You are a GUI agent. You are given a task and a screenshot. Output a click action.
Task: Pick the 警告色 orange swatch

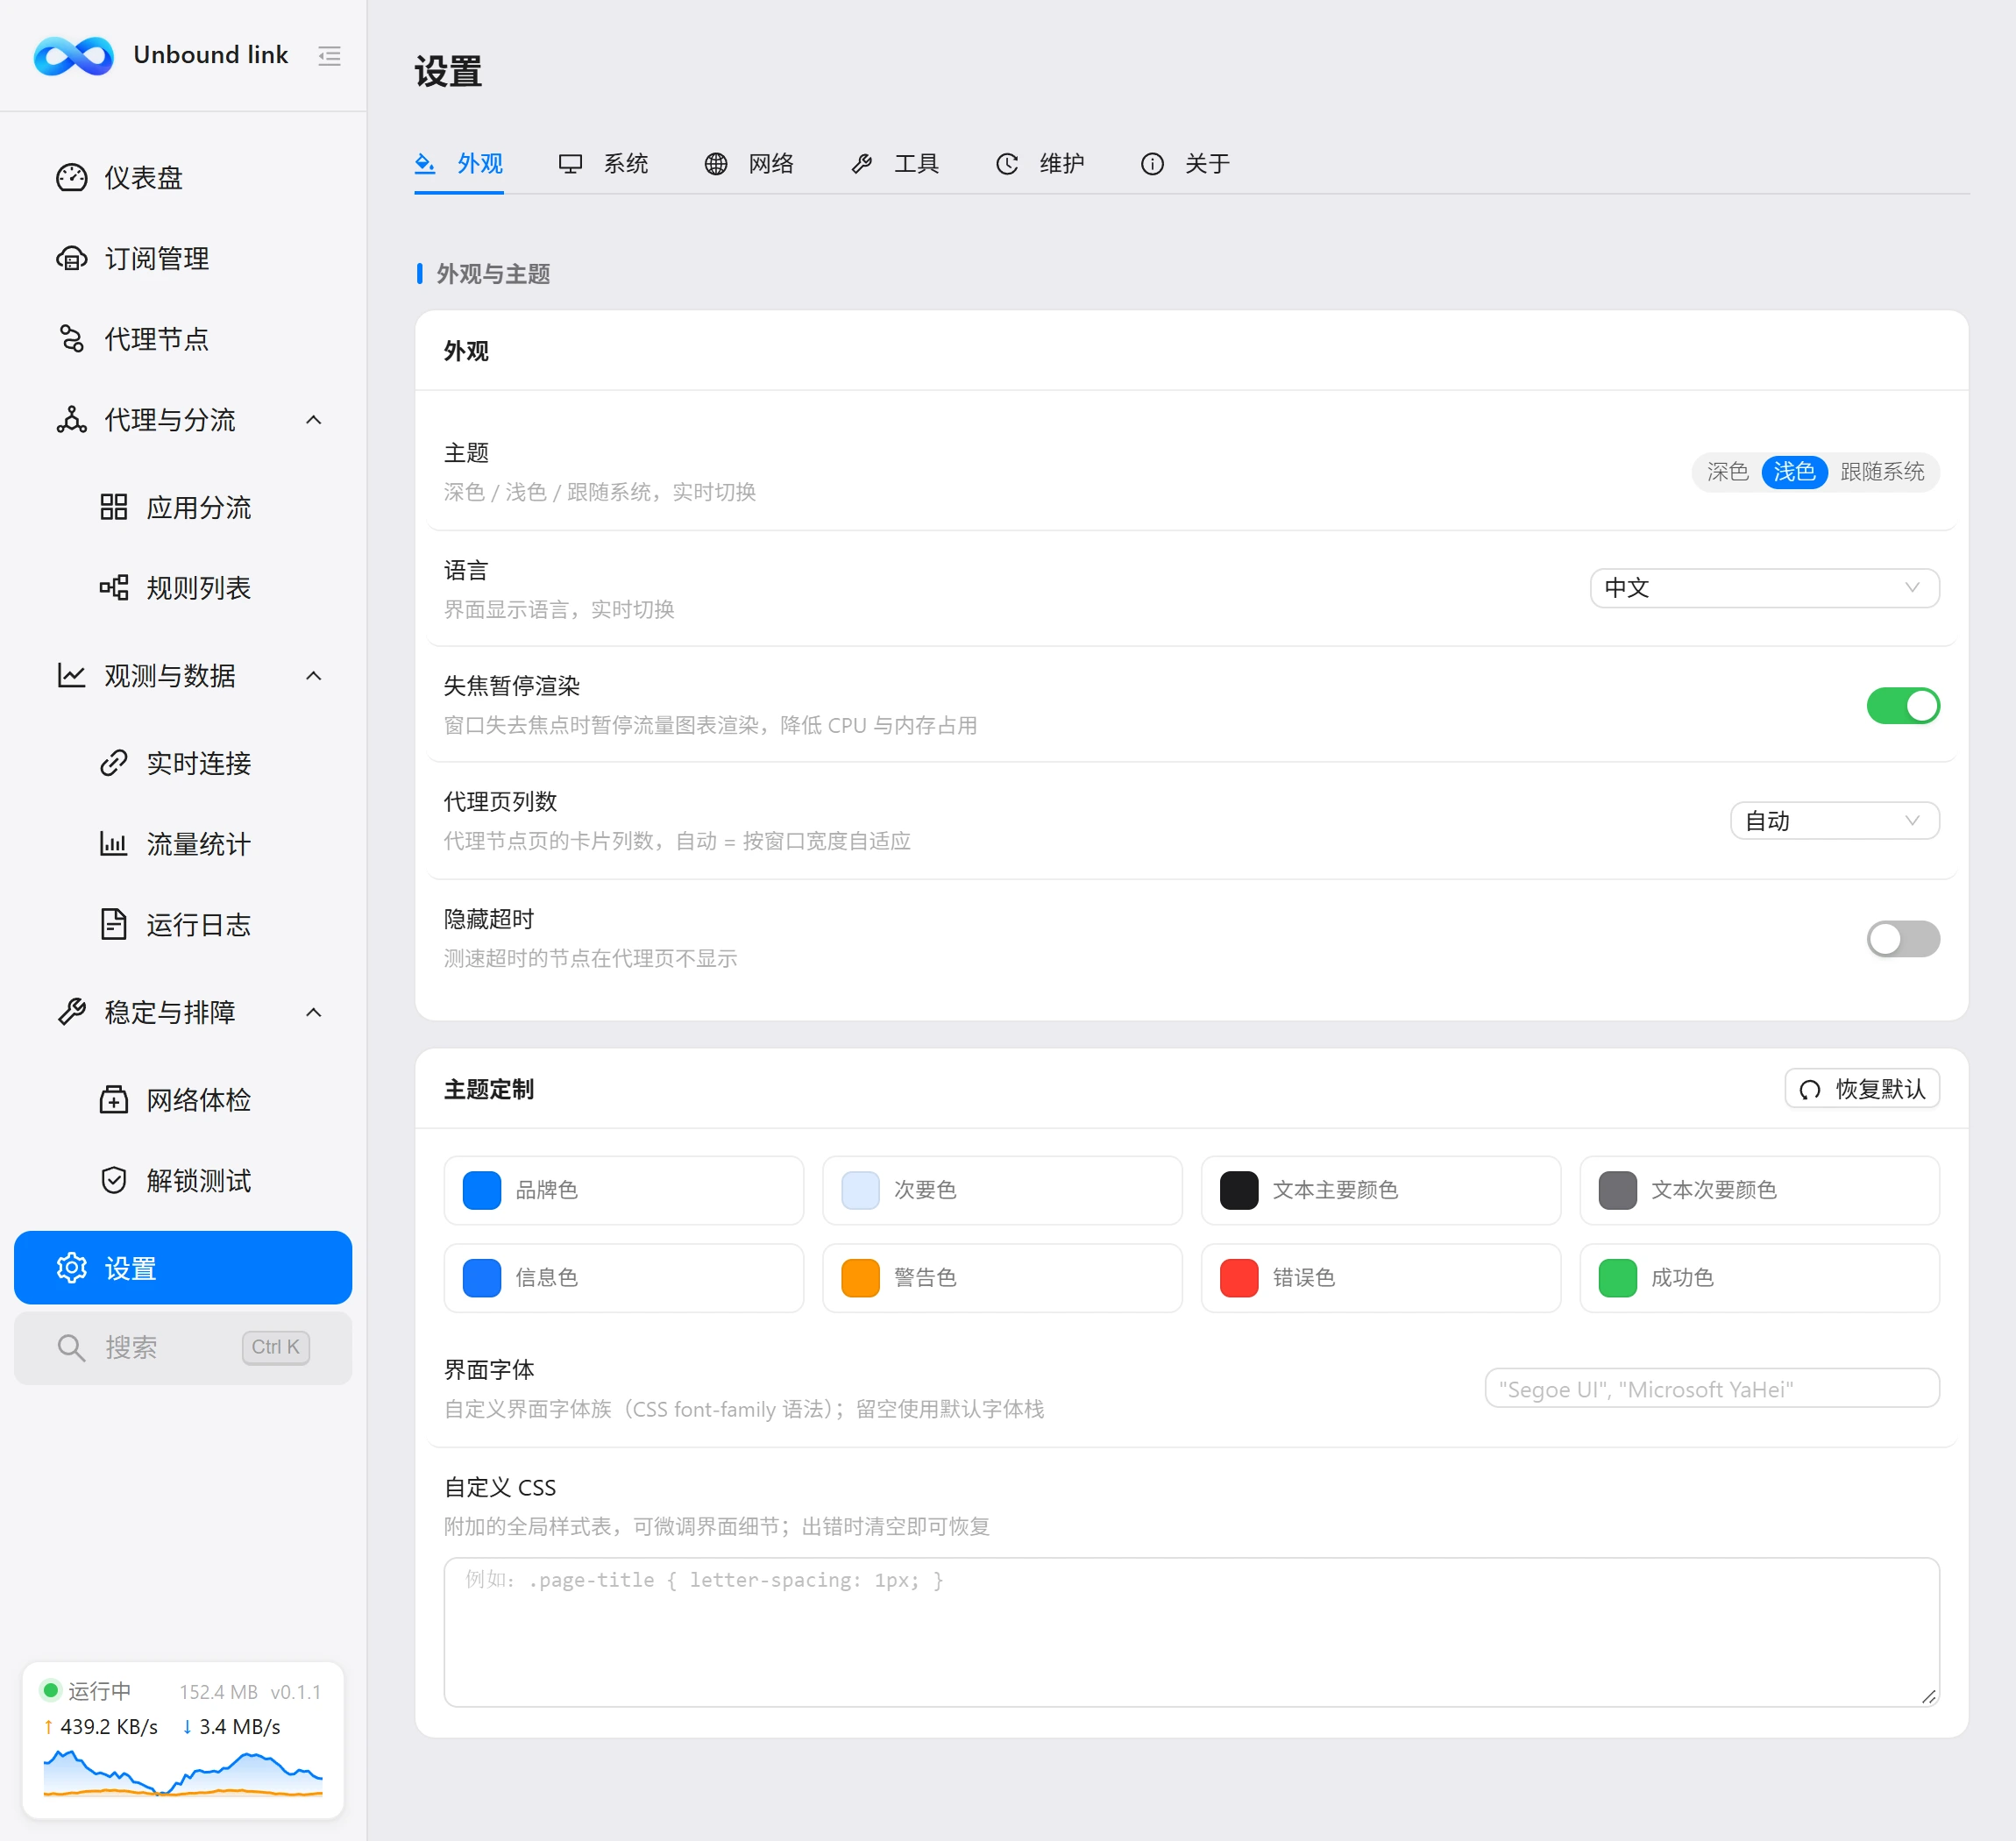click(860, 1278)
